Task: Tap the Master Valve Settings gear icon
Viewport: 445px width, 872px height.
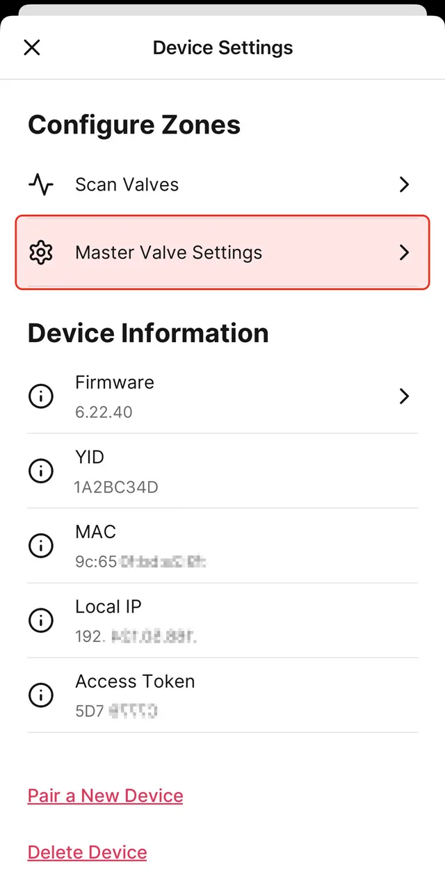Action: pos(41,252)
